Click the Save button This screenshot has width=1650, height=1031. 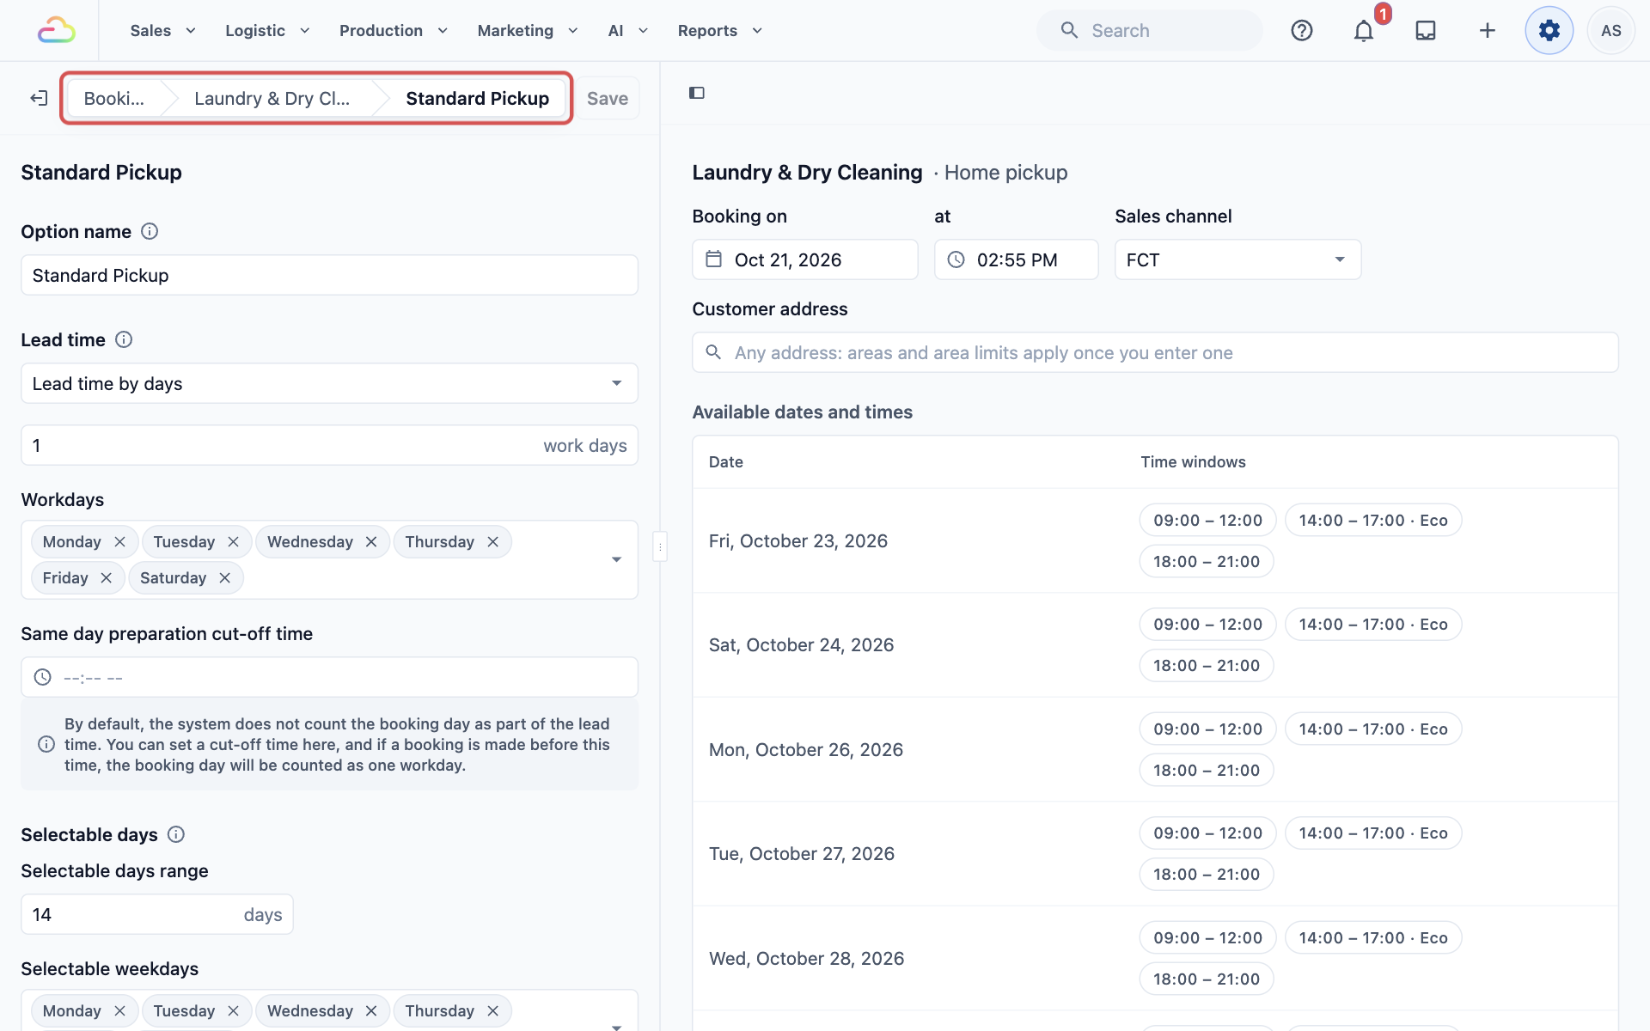608,98
